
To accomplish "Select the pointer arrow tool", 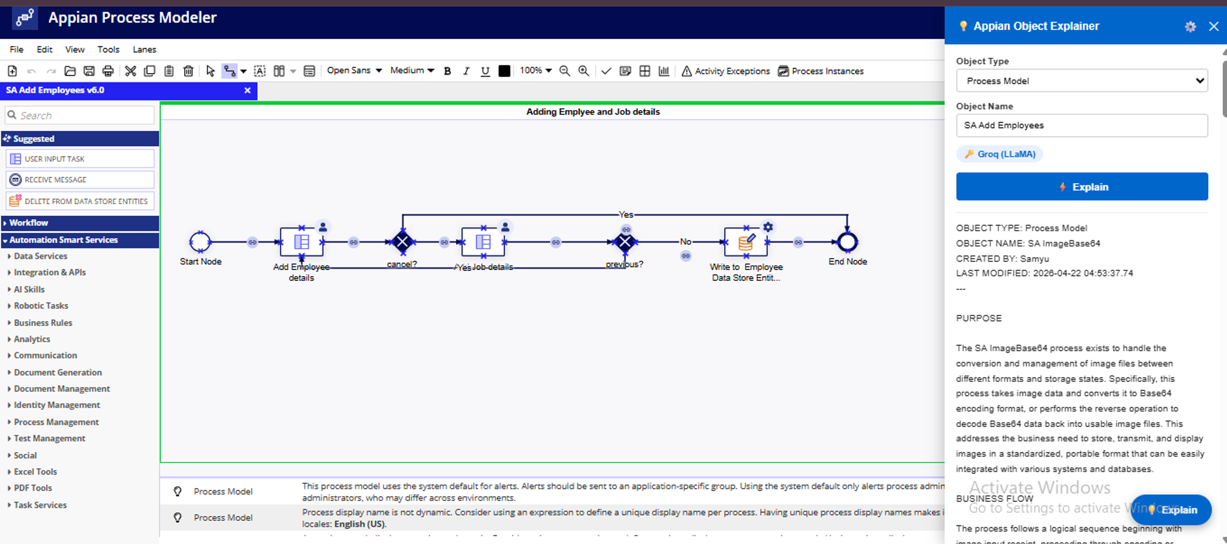I will tap(210, 71).
